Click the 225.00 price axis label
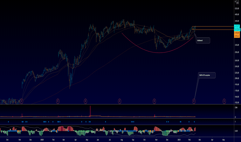The image size is (241, 142). [237, 73]
